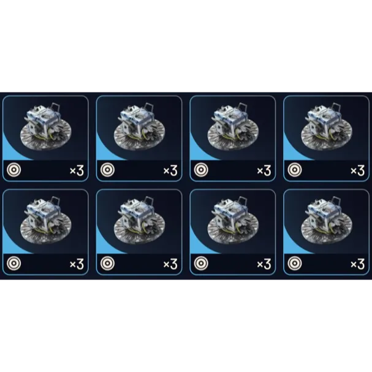
Task: Select the fourth engine item in bottom row
Action: [x=326, y=232]
